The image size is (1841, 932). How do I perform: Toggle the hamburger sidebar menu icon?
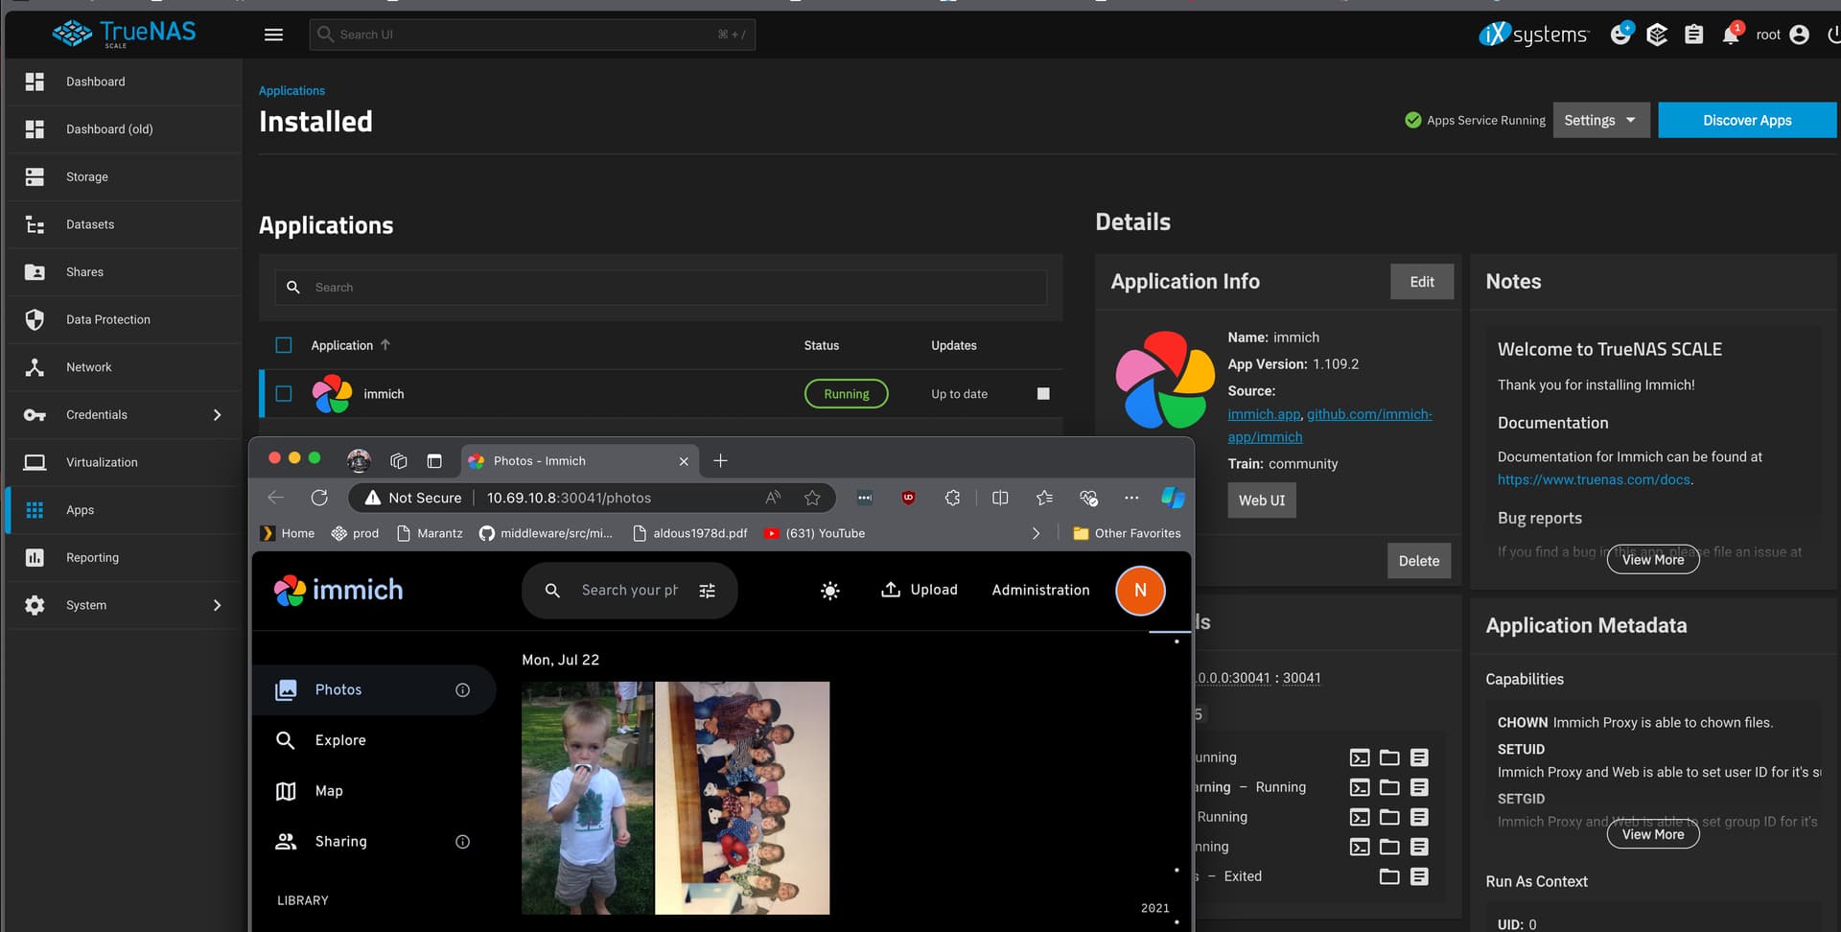coord(273,35)
